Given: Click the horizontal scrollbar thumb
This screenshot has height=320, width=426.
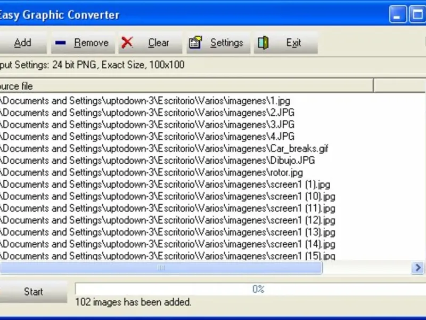Looking at the screenshot, I should coord(161,268).
